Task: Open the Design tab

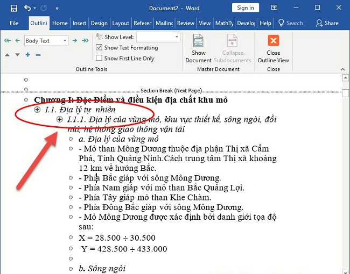Action: [99, 23]
